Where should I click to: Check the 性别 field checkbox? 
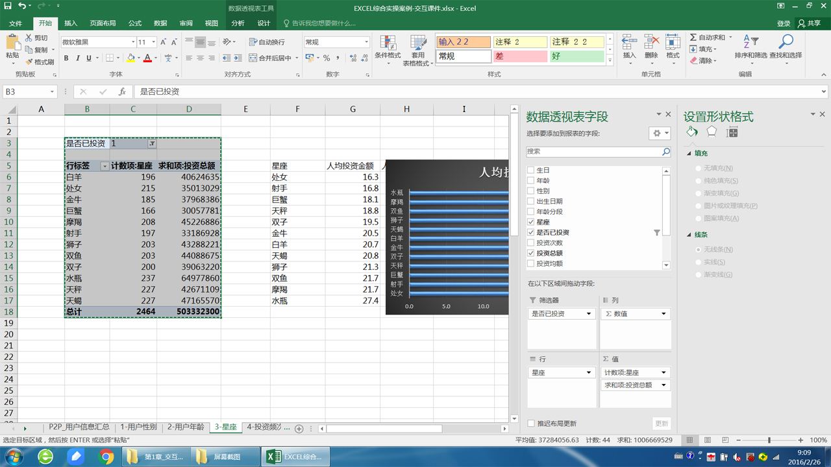point(531,191)
